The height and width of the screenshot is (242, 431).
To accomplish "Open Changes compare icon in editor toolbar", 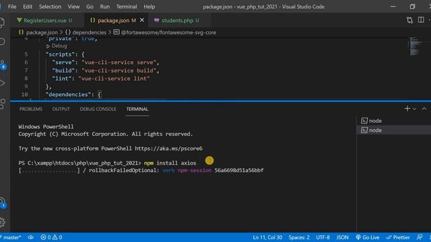I will tap(409, 20).
